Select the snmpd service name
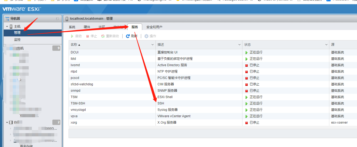The height and width of the screenshot is (147, 357). 75,91
